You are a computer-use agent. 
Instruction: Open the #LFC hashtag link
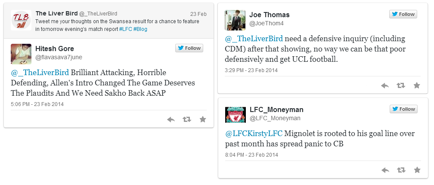pos(126,29)
